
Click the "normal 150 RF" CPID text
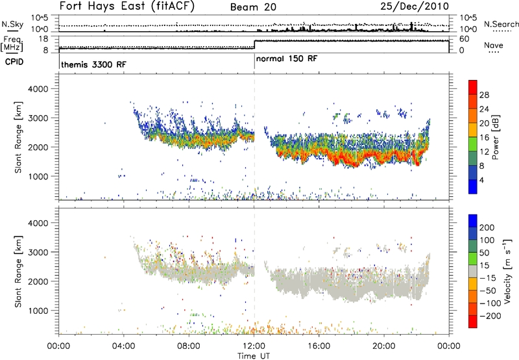tap(287, 58)
